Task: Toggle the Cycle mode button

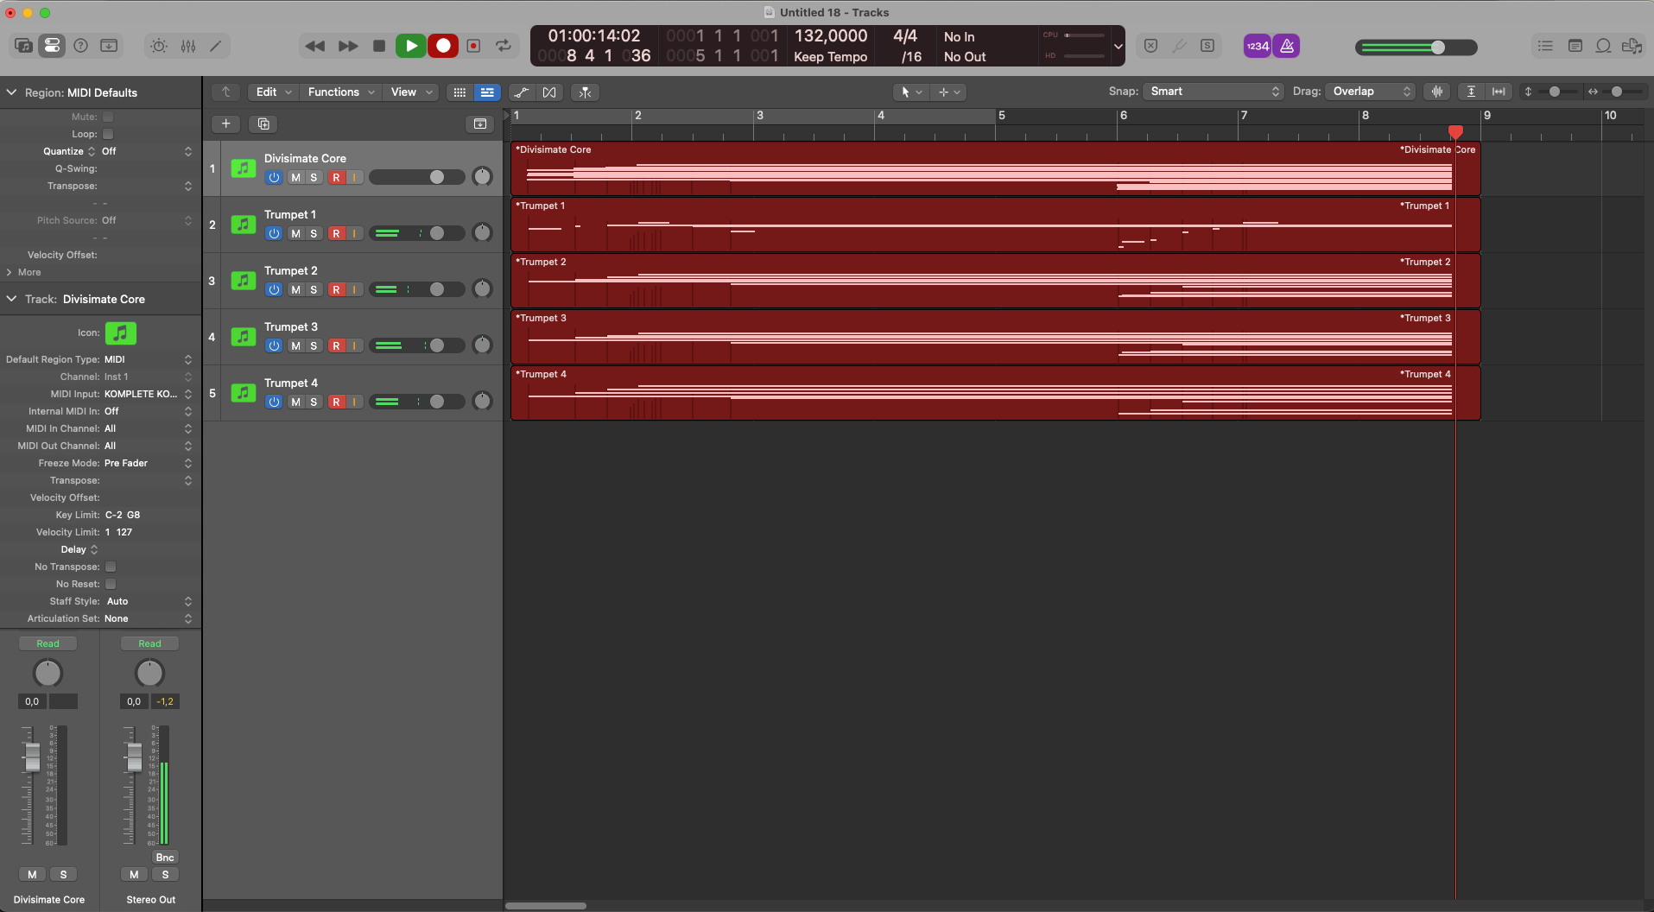Action: coord(504,46)
